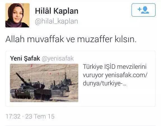The width and height of the screenshot is (161, 126).
Task: Open Hilâl Kaplan's profile picture
Action: tap(17, 15)
